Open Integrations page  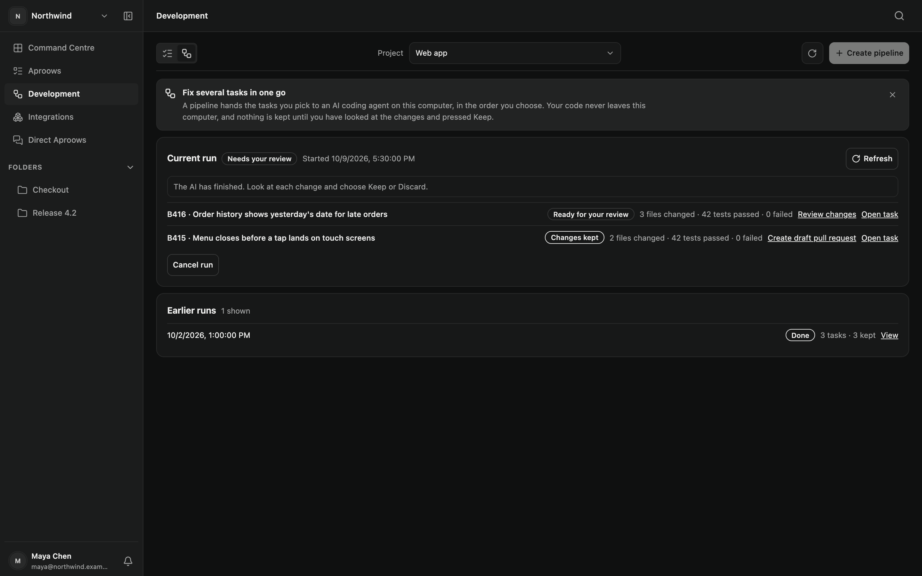tap(71, 117)
